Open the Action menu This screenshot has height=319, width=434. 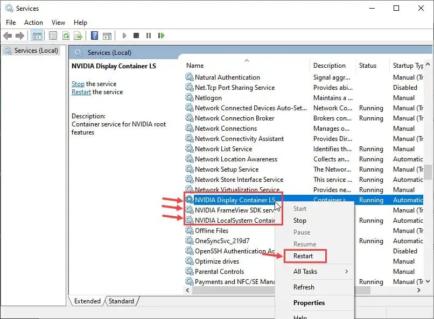click(33, 23)
